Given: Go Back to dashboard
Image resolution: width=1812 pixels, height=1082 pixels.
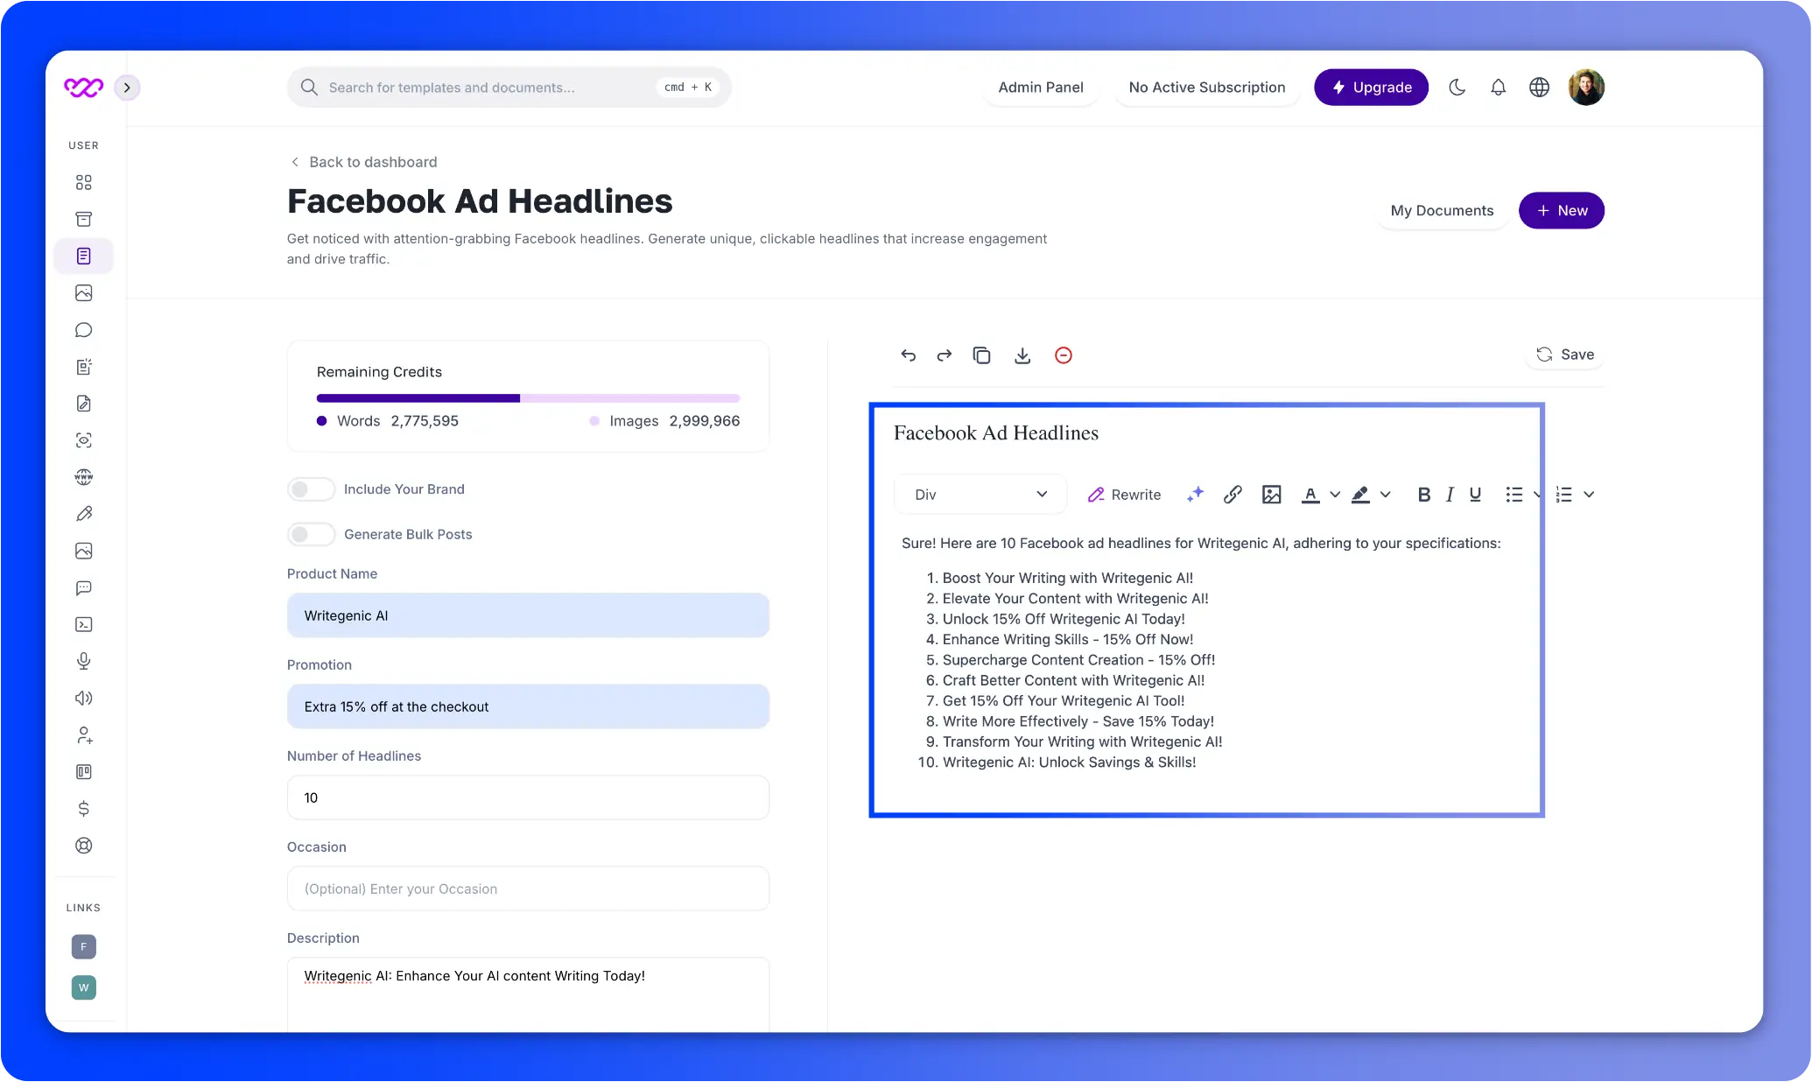Looking at the screenshot, I should tap(363, 162).
